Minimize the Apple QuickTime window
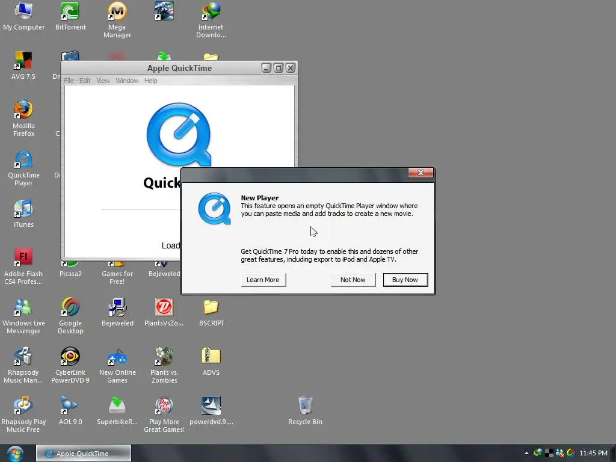 pyautogui.click(x=266, y=68)
